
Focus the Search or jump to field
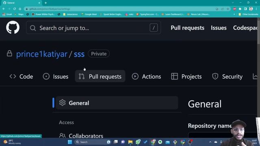click(x=93, y=28)
